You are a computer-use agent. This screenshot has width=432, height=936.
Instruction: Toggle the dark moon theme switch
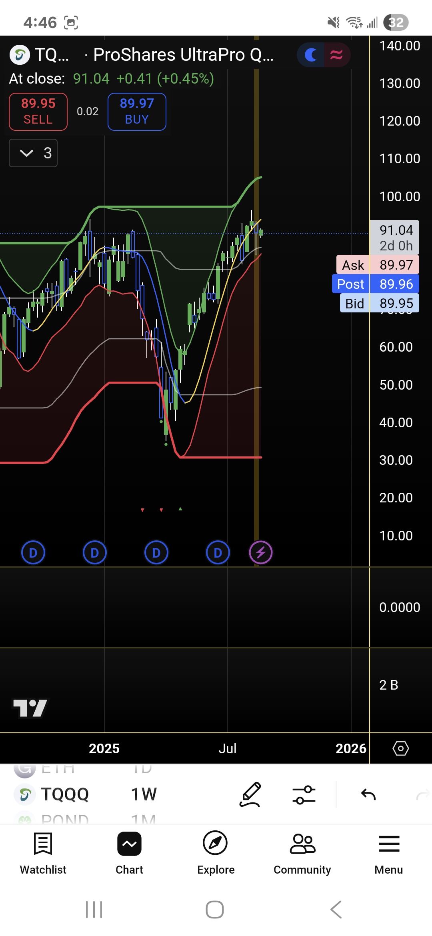tap(310, 55)
